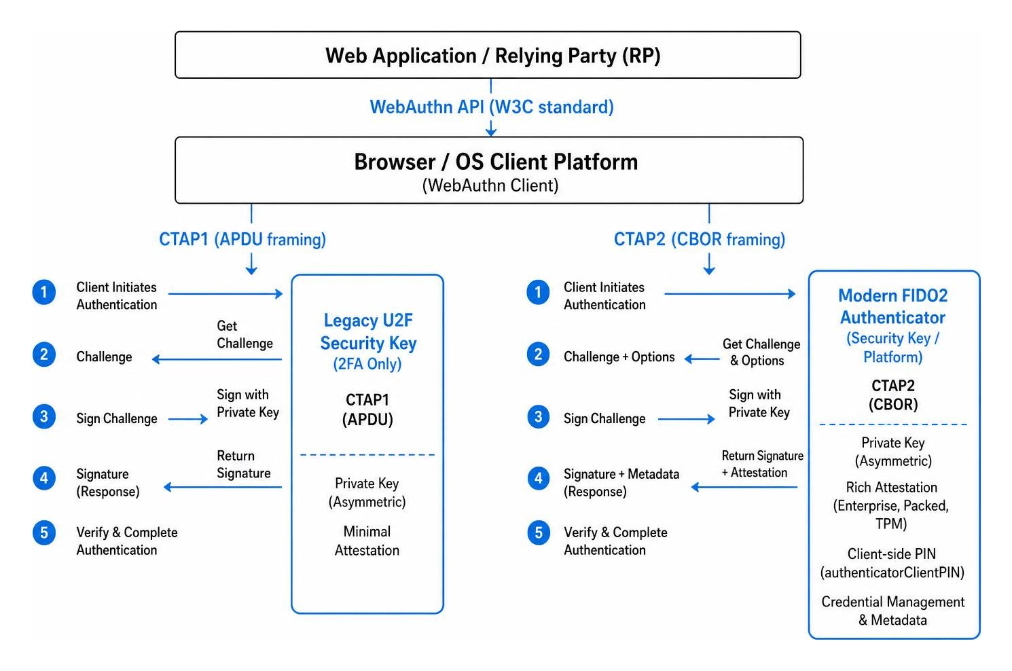Select "Sign Challenge" in the CTAP1 flow
Viewport: 1012px width, 671px height.
tap(116, 418)
